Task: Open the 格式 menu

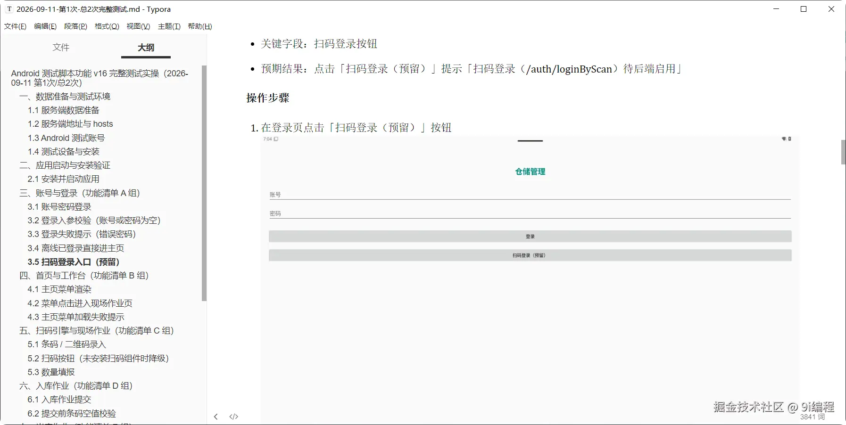Action: coord(107,26)
